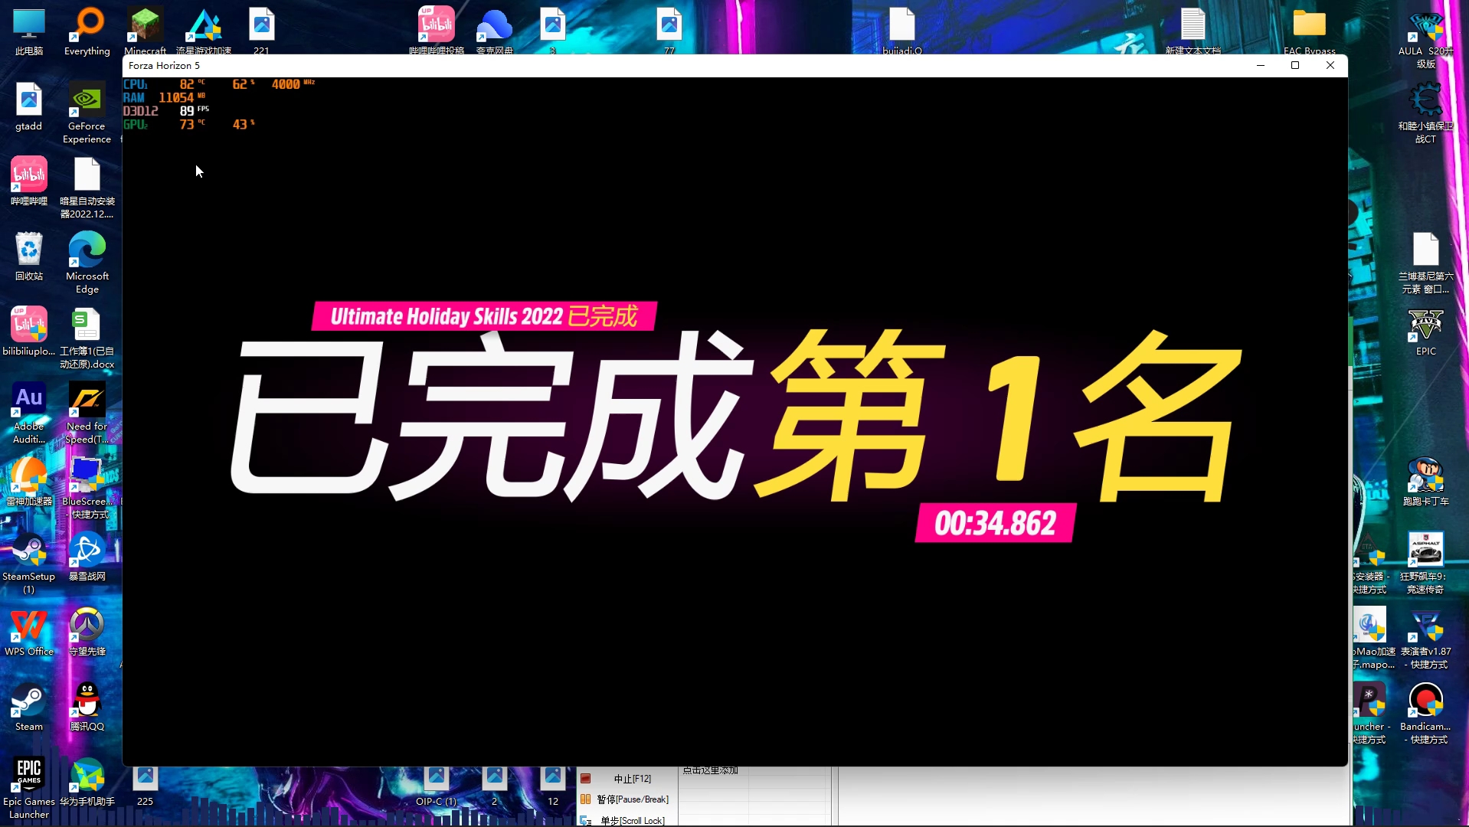Launch 暴雪战网 Battle.net shortcut
Image resolution: width=1469 pixels, height=827 pixels.
[x=87, y=557]
